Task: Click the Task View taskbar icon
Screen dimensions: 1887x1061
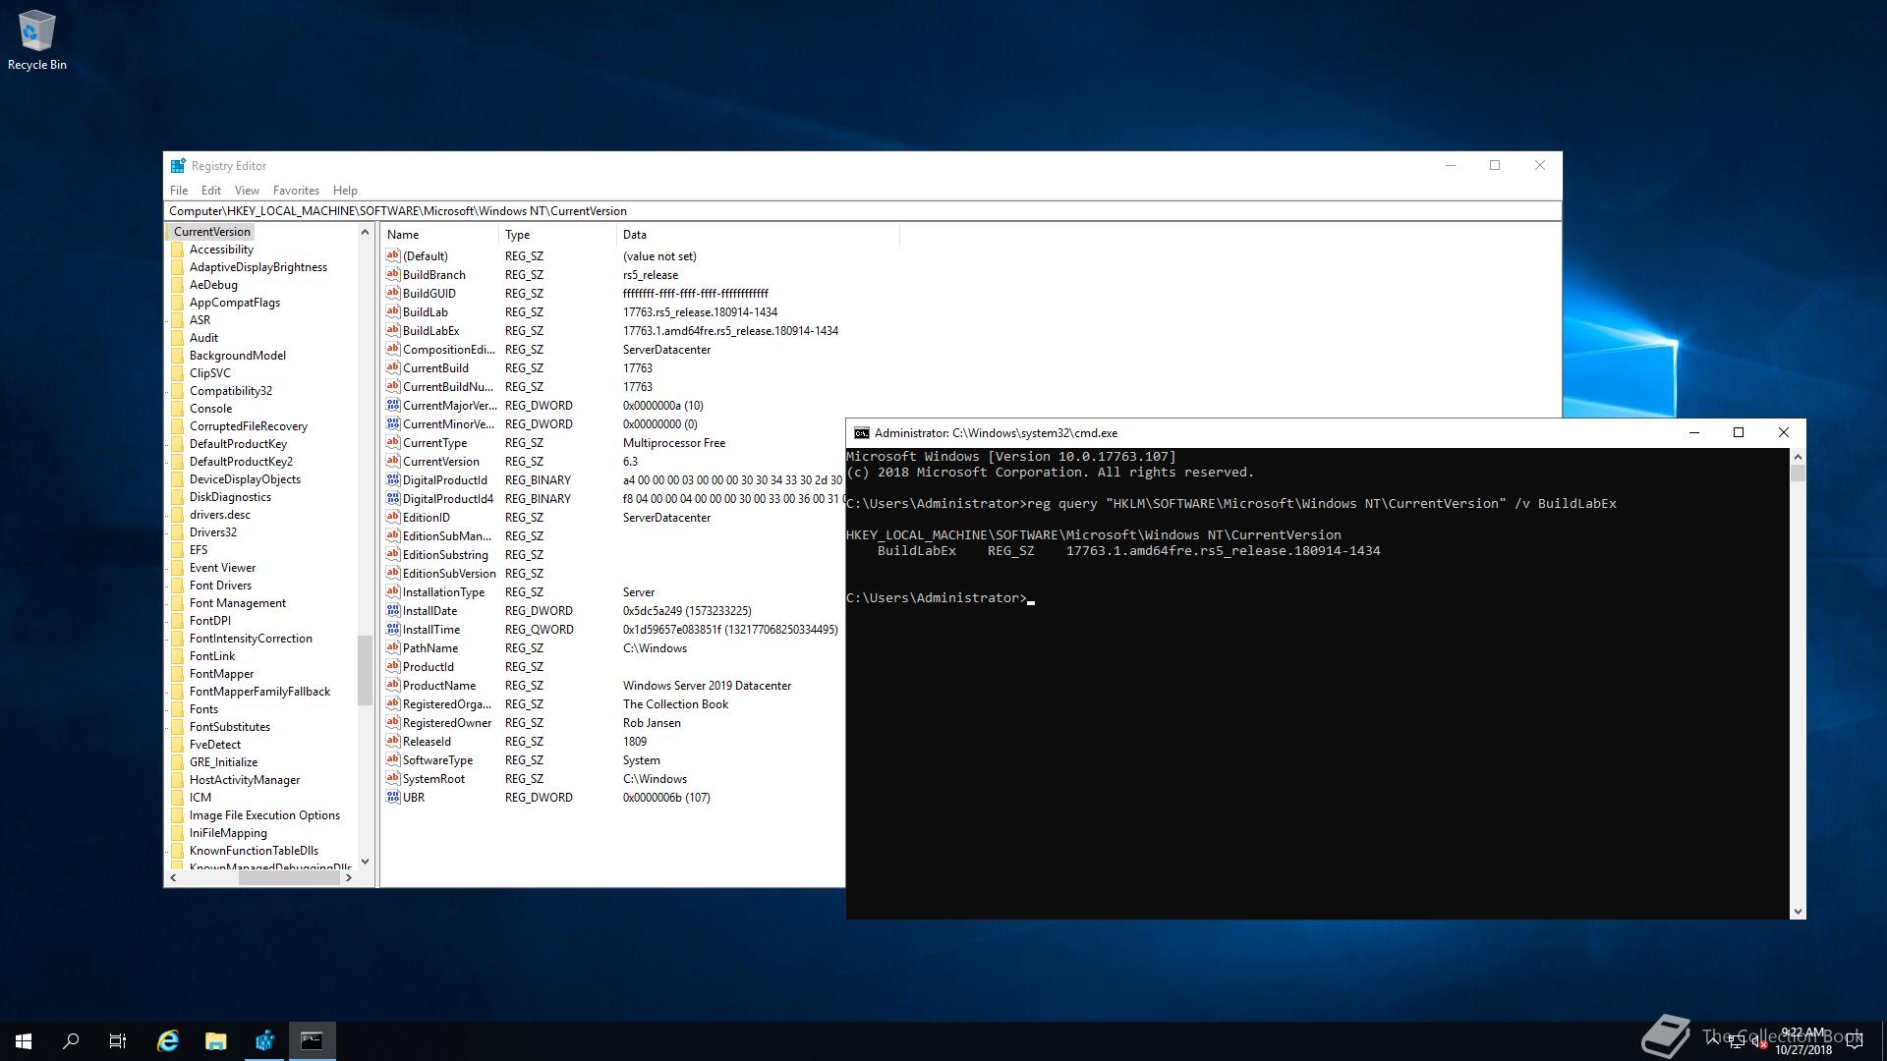Action: [117, 1040]
